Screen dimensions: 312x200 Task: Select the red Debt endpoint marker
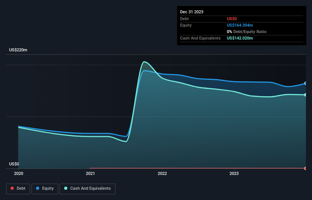coord(306,168)
